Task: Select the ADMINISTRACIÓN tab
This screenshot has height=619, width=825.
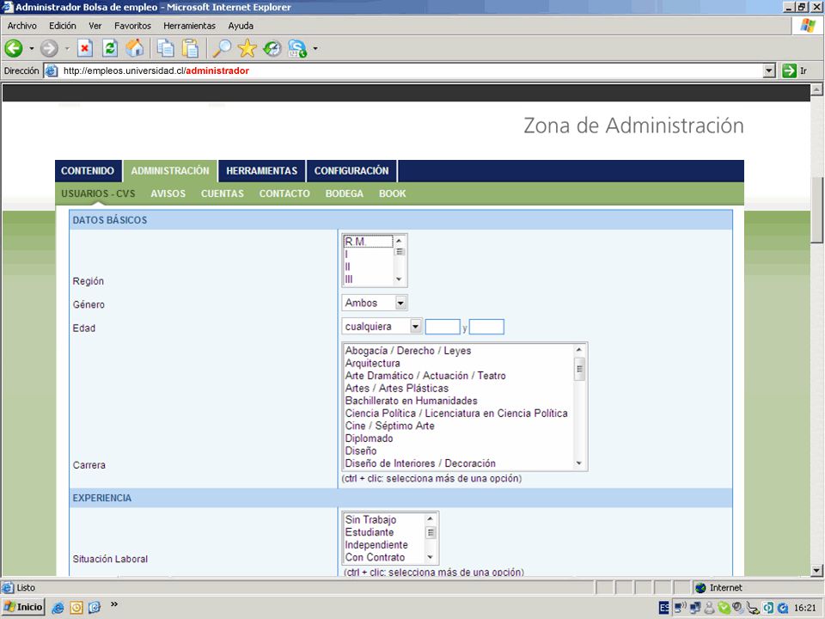Action: point(170,171)
